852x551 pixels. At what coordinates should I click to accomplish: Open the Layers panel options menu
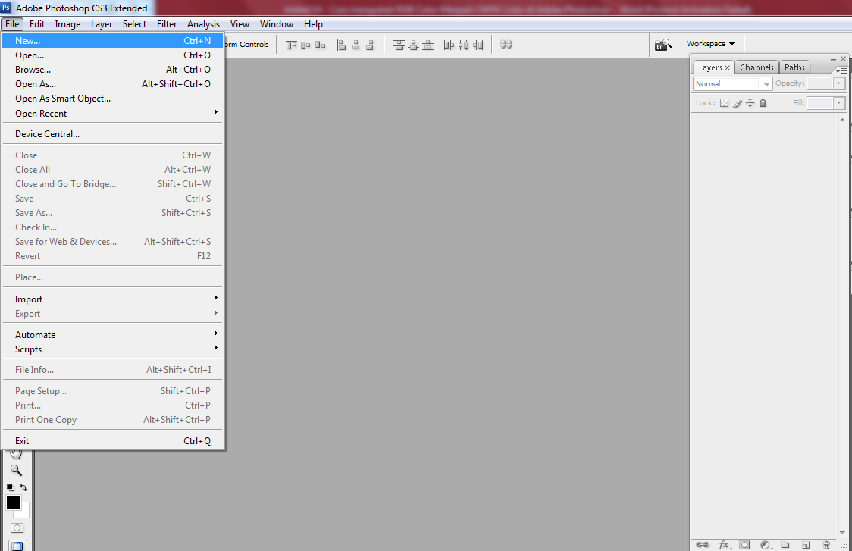tap(841, 70)
